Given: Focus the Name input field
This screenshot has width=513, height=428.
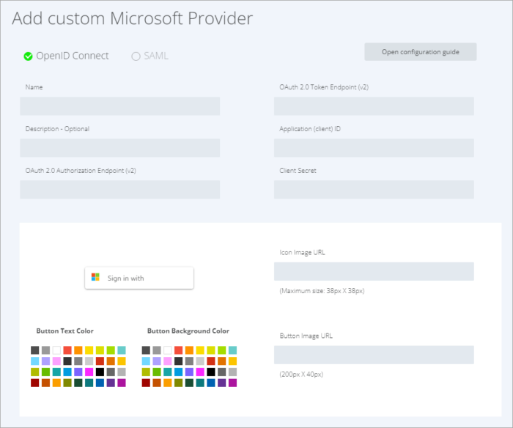Looking at the screenshot, I should pyautogui.click(x=119, y=106).
